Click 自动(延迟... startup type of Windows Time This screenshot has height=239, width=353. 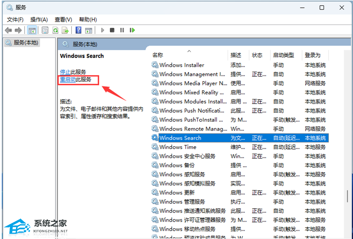coord(287,147)
